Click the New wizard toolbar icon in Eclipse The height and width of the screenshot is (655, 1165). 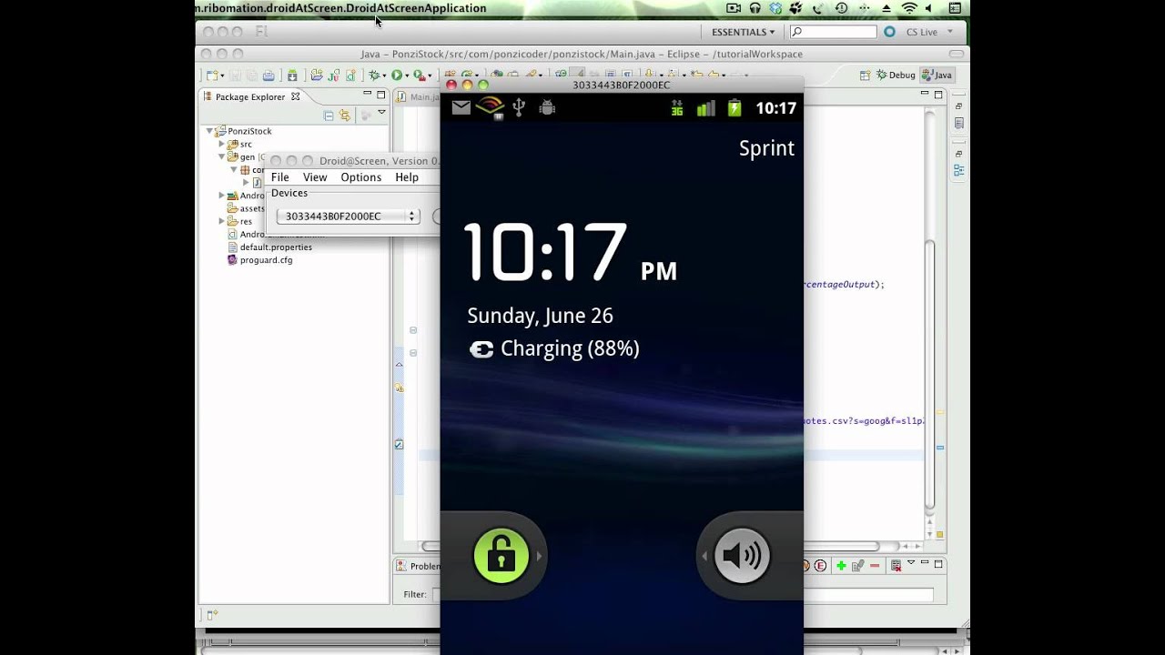click(213, 76)
